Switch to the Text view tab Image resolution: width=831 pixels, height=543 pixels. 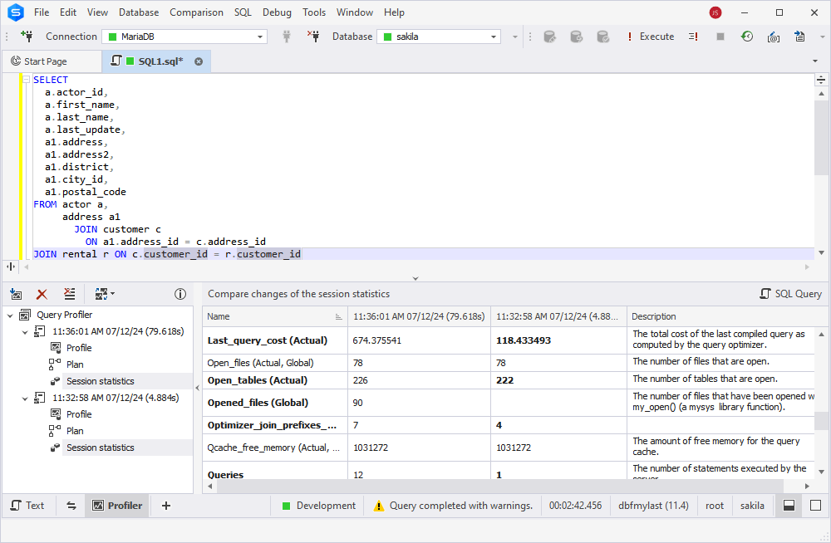click(29, 505)
